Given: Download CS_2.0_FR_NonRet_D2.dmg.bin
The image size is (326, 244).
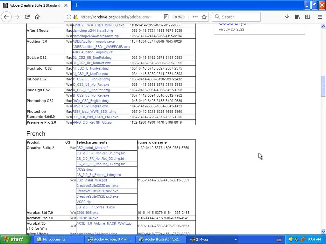Looking at the screenshot, I should [101, 159].
